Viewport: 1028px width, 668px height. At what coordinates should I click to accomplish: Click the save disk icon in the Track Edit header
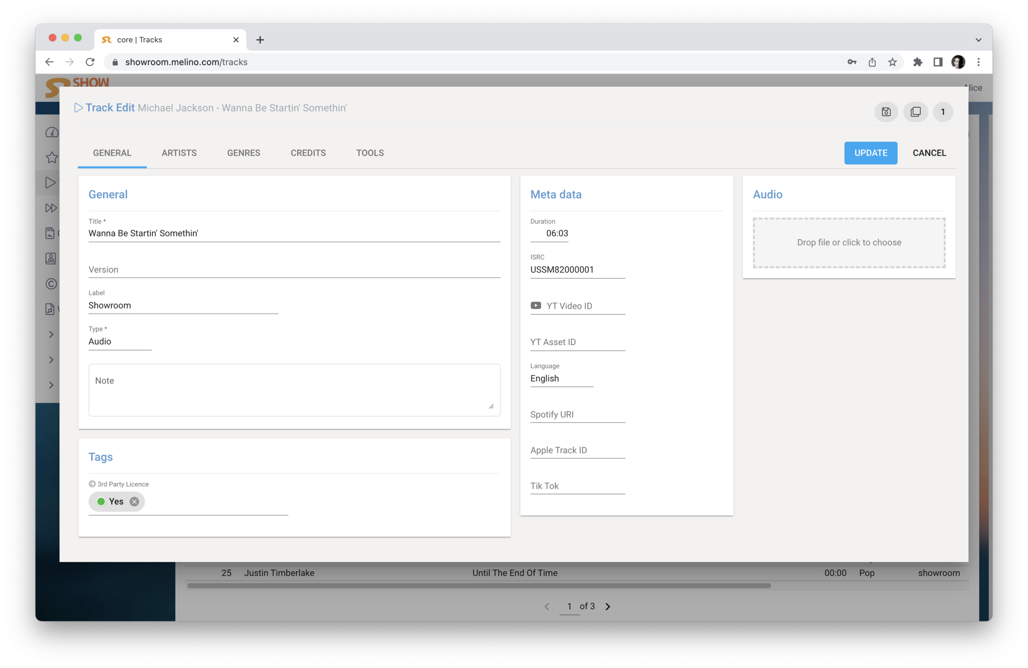[886, 112]
